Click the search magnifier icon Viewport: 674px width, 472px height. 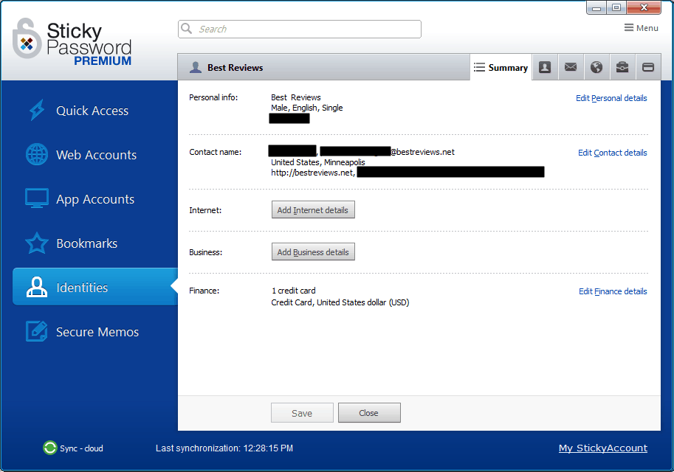point(187,29)
